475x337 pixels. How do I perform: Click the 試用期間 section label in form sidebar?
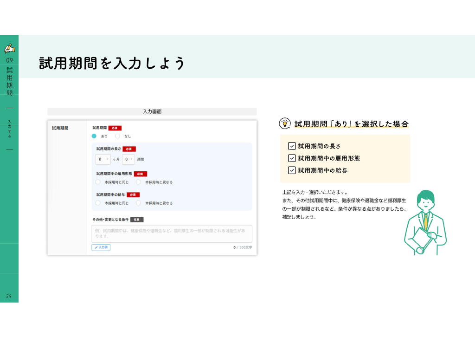tap(60, 128)
